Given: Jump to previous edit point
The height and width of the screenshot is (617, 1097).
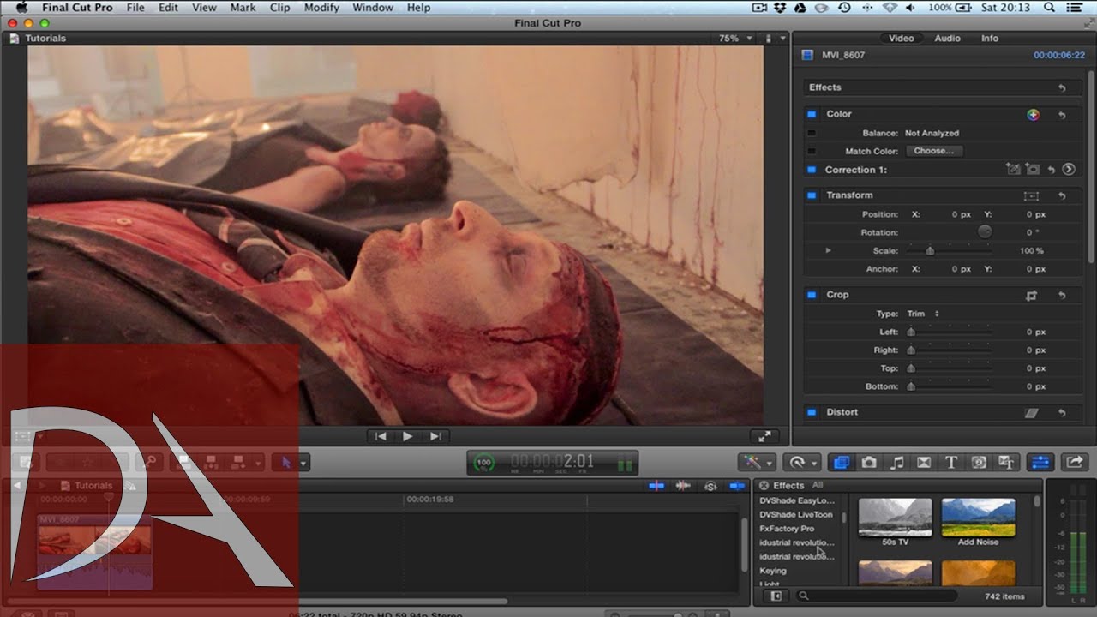Looking at the screenshot, I should coord(381,436).
